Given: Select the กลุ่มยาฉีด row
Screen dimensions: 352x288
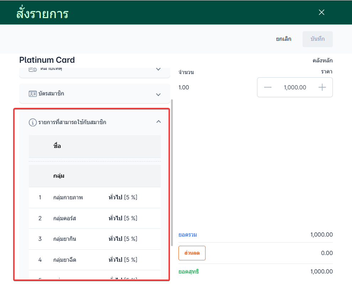Looking at the screenshot, I should click(x=95, y=260).
